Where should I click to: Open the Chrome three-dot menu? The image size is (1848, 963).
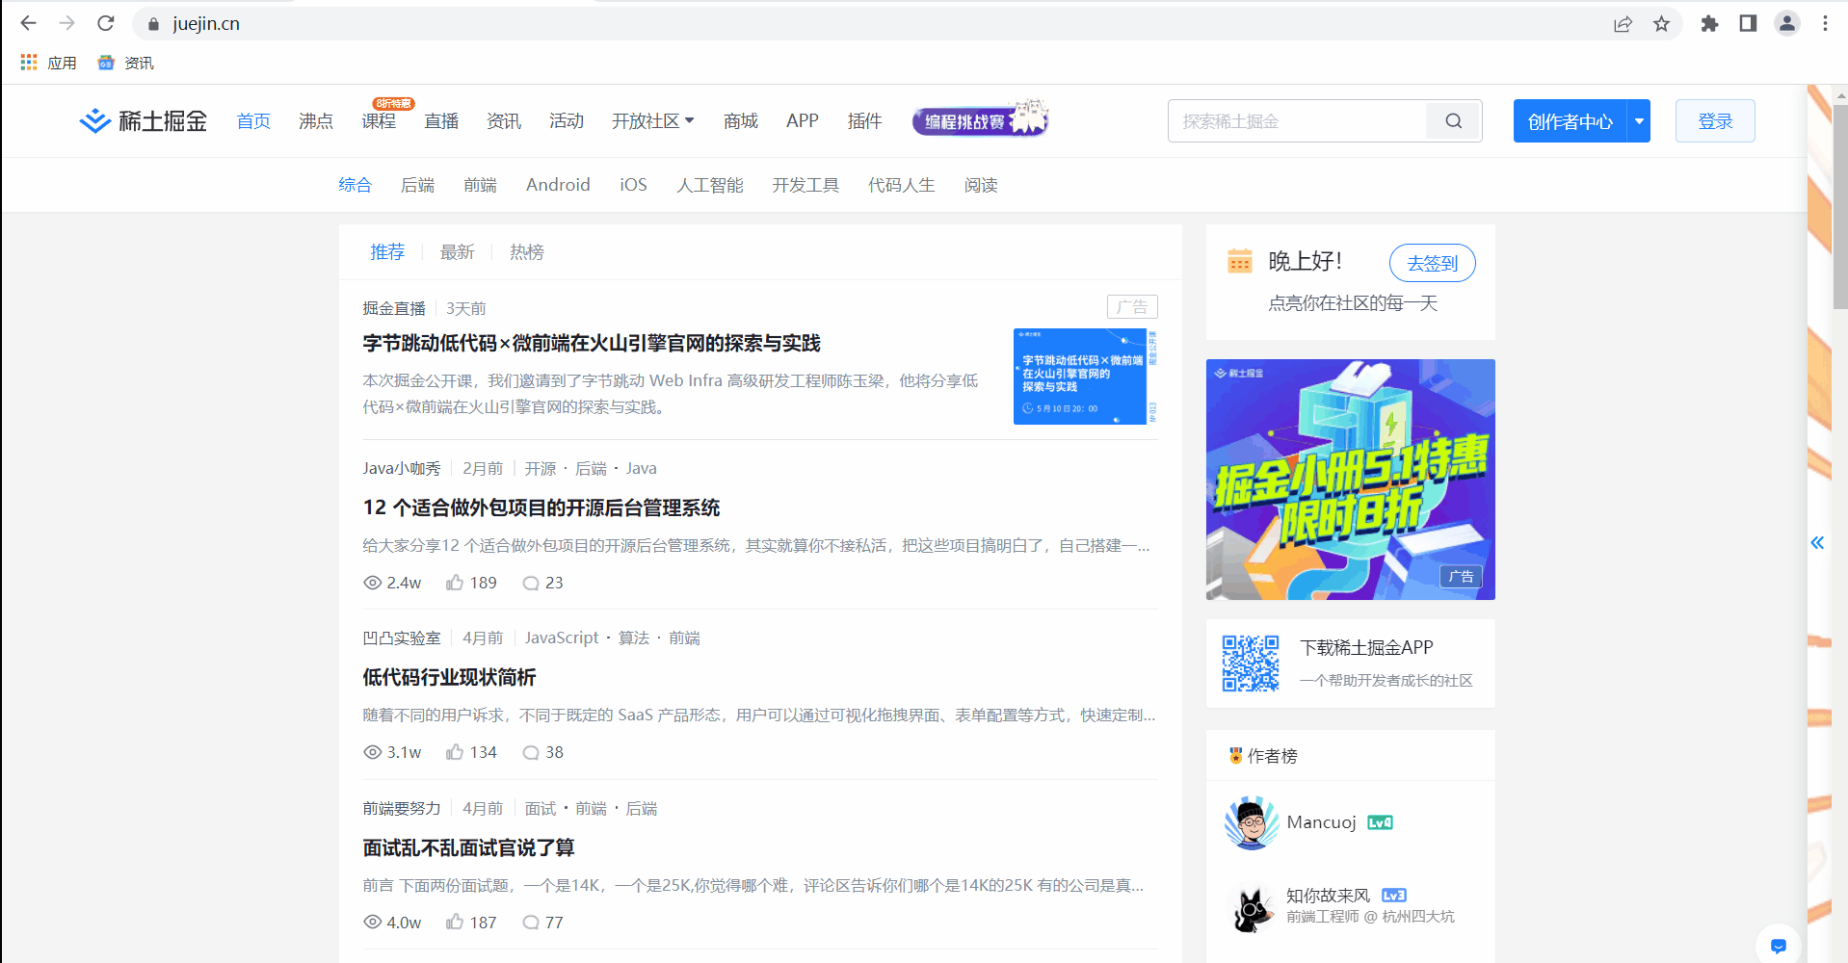[1825, 24]
